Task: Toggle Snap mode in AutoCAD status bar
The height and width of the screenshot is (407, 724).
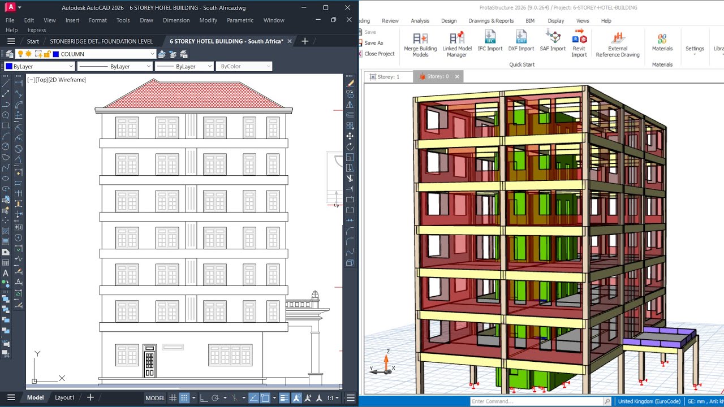Action: tap(184, 398)
